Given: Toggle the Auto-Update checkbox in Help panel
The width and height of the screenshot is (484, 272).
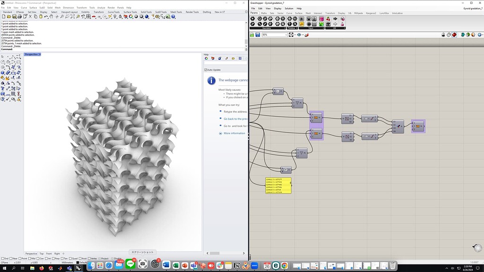Looking at the screenshot, I should [207, 69].
